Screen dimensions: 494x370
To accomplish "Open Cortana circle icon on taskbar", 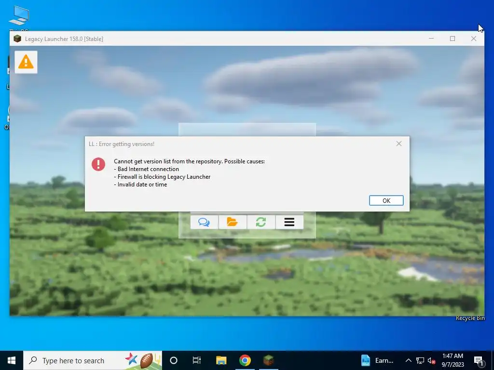I will coord(174,360).
